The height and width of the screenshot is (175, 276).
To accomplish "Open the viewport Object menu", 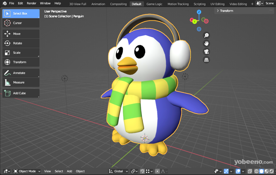I will (x=80, y=171).
